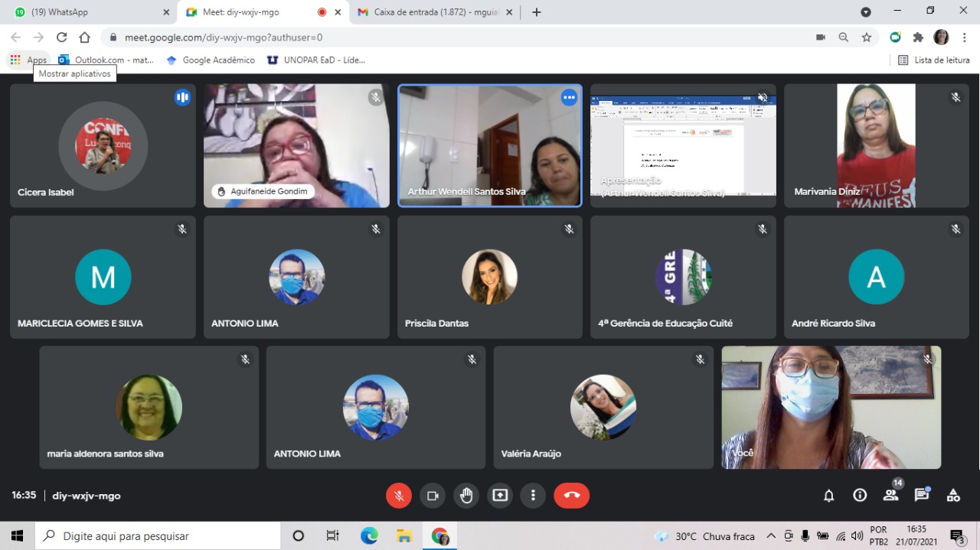Open the chat panel icon
This screenshot has height=550, width=980.
922,495
